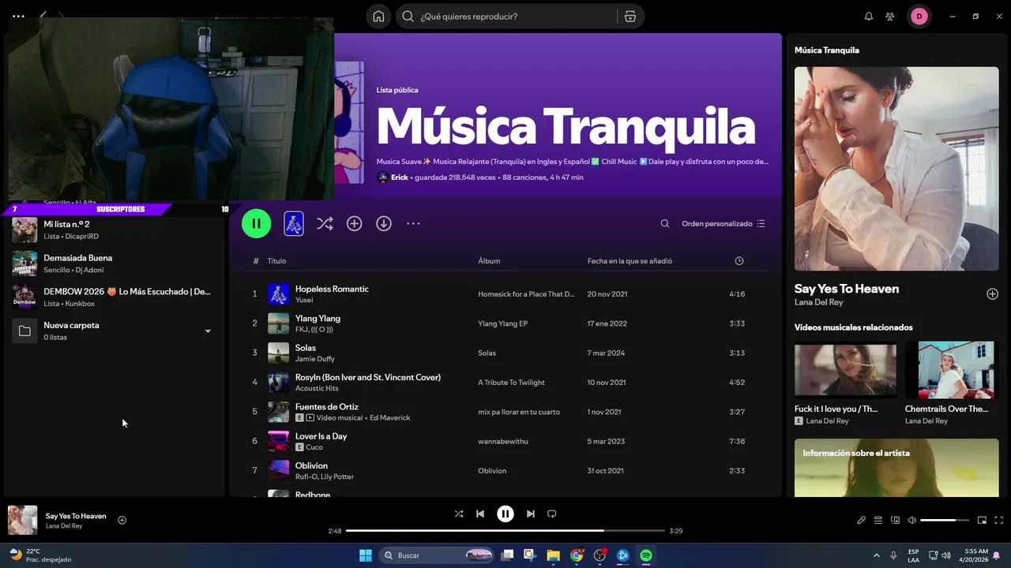Open Erick's profile link
This screenshot has height=568, width=1011.
tap(399, 177)
